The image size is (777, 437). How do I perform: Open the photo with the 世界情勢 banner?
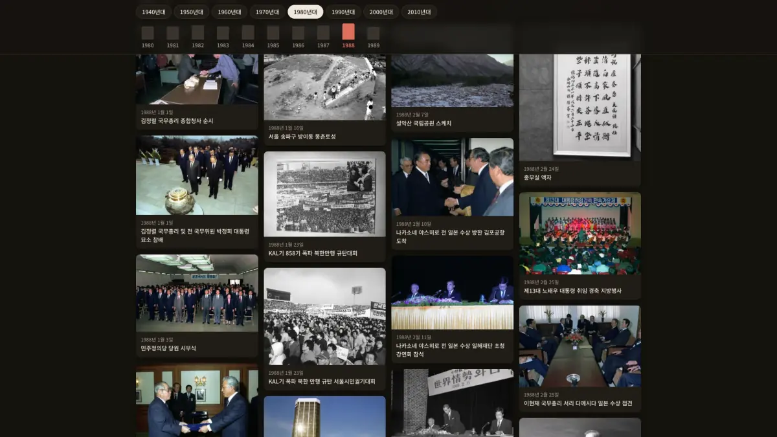click(452, 403)
